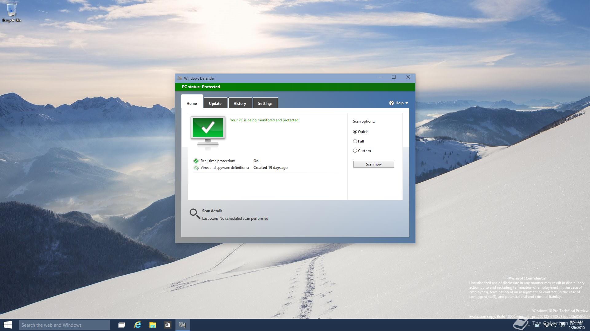Select the Full scan option

[355, 141]
